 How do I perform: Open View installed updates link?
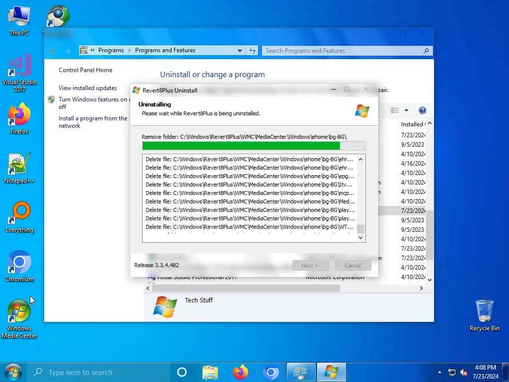coord(87,88)
